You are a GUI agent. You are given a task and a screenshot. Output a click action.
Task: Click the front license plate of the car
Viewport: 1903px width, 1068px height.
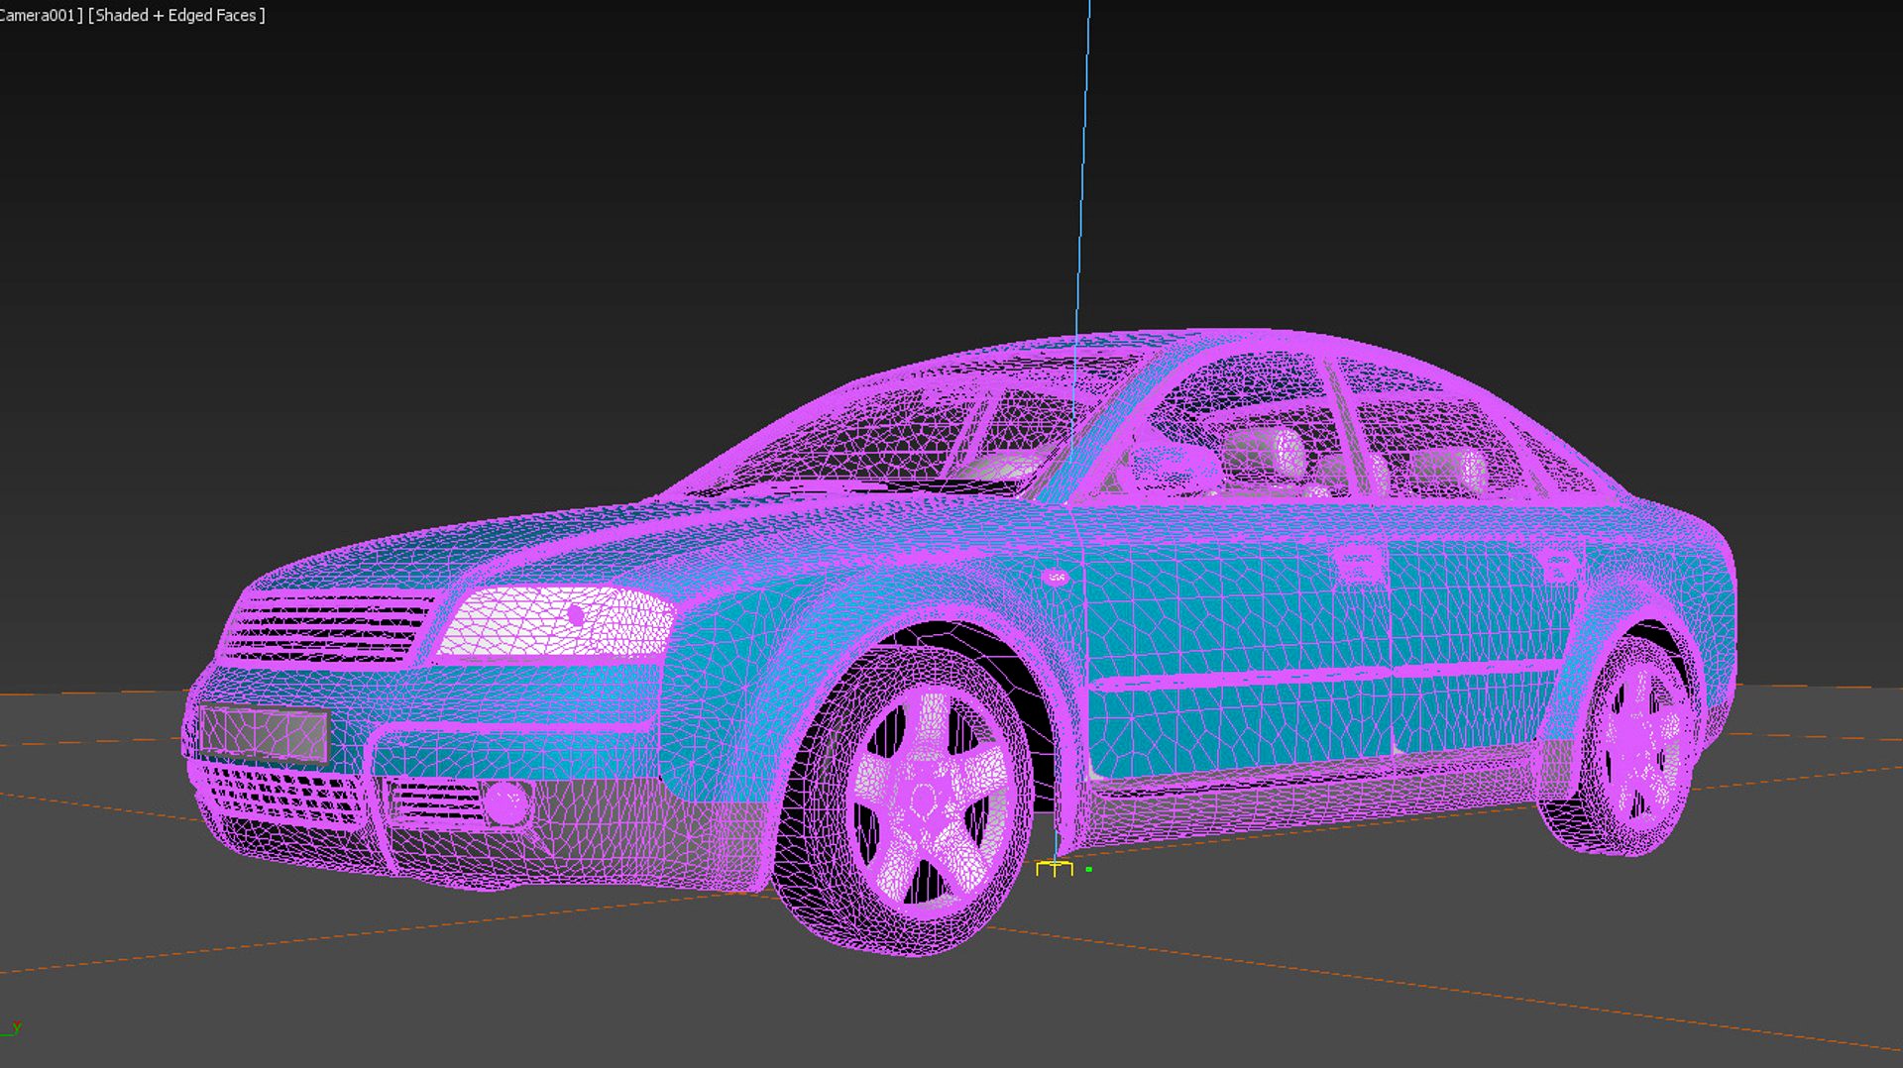263,733
